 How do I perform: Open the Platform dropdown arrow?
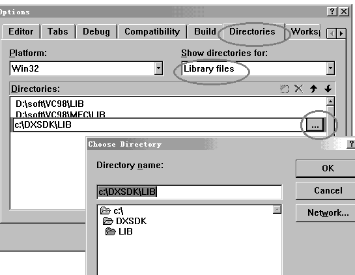click(158, 68)
